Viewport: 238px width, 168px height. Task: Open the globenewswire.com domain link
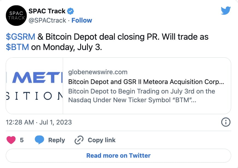98,72
